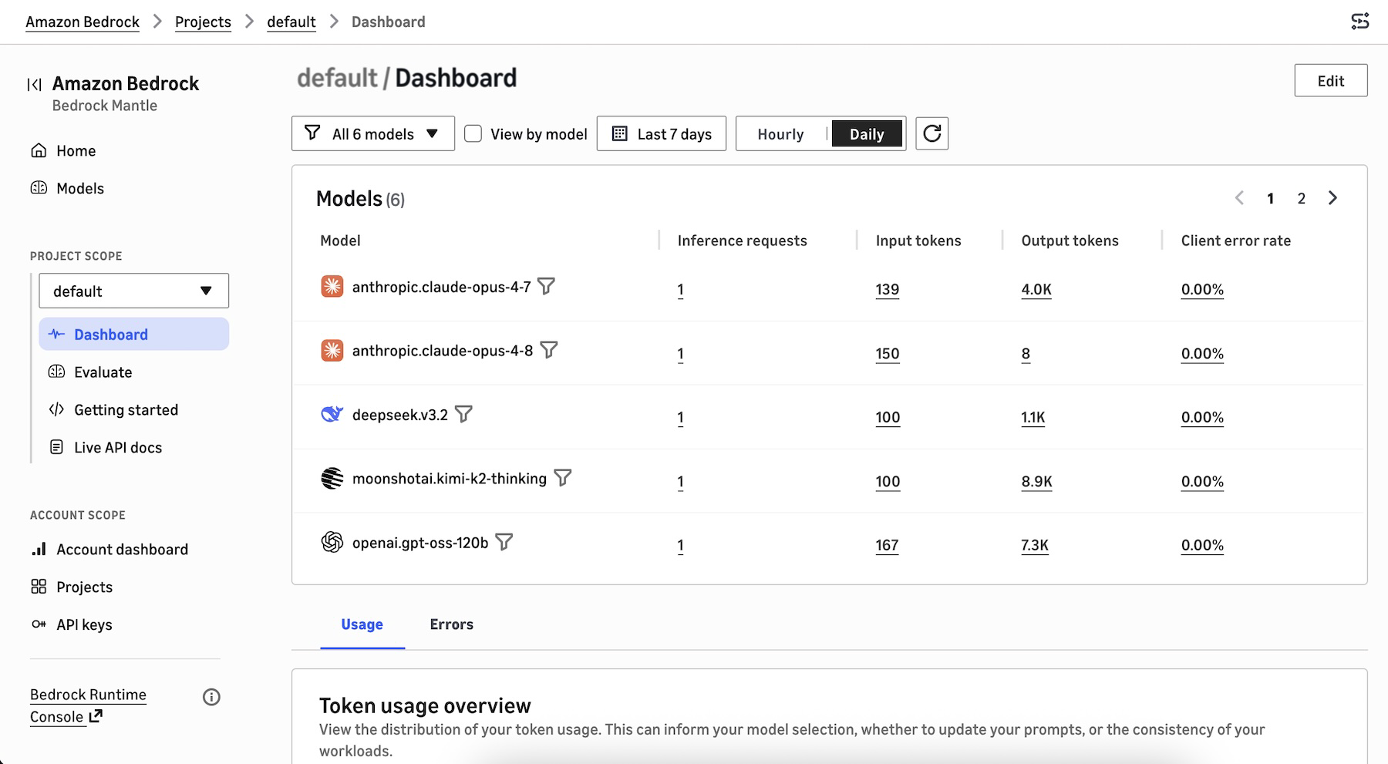Click Projects breadcrumb link
This screenshot has height=764, width=1388.
203,22
